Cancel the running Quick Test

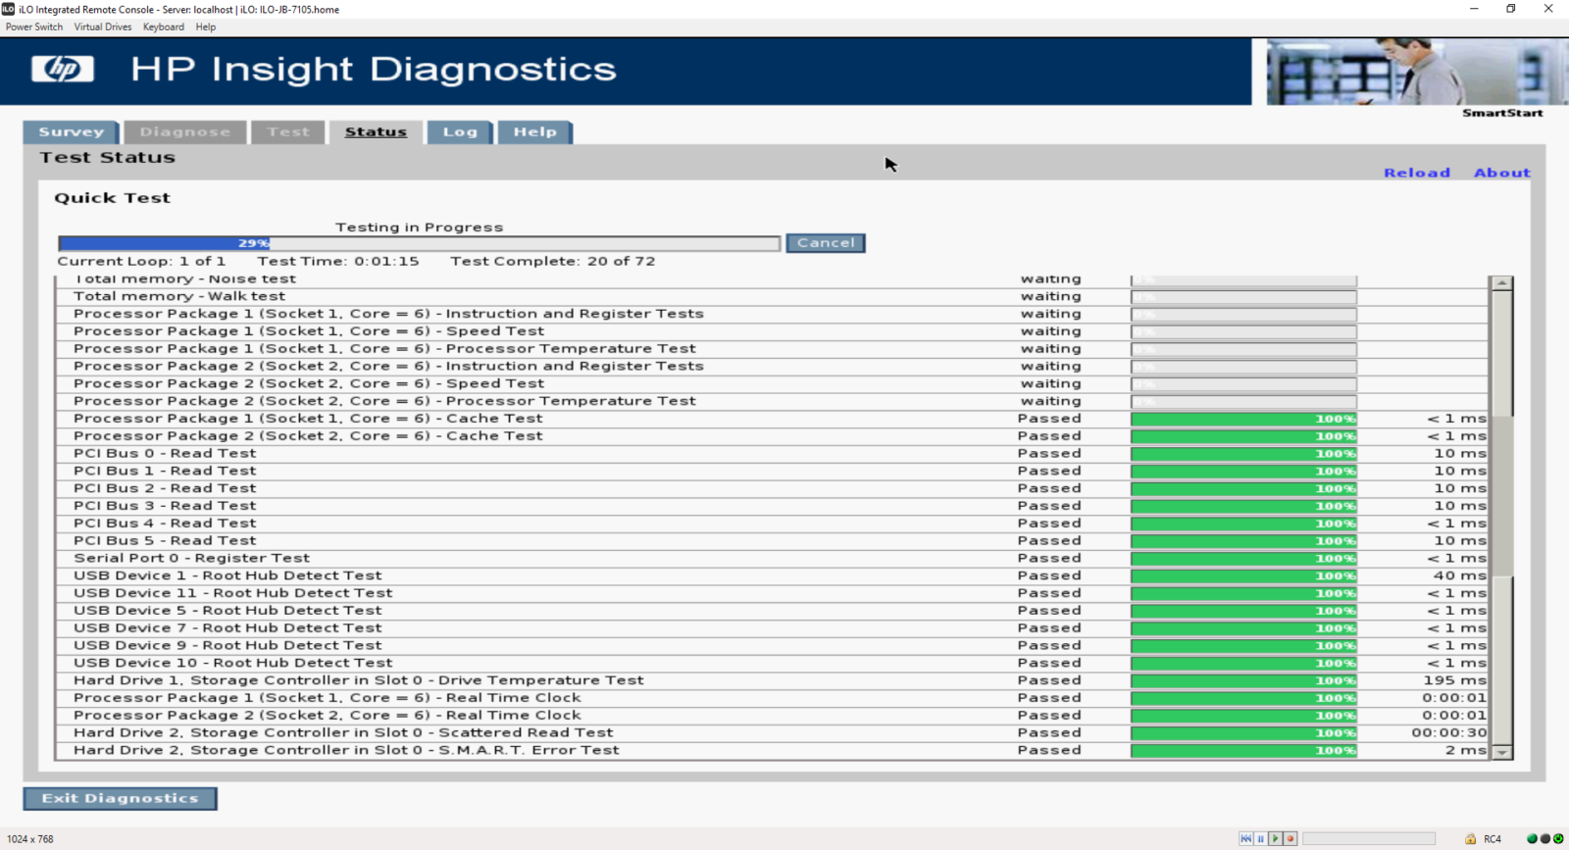(x=826, y=243)
